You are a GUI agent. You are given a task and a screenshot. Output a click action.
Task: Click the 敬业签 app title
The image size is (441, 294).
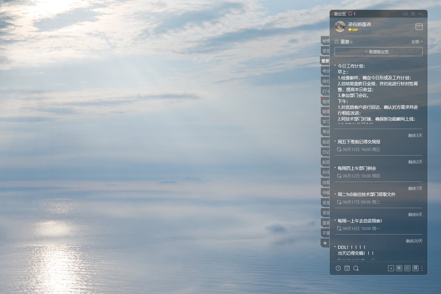coord(340,14)
